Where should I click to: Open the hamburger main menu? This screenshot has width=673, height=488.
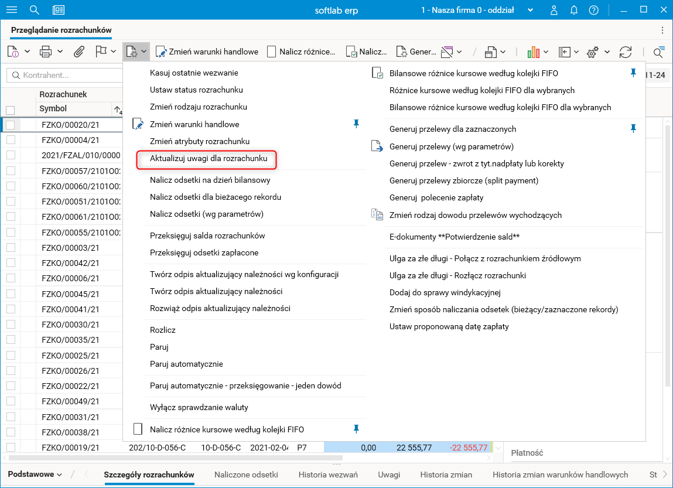click(12, 10)
